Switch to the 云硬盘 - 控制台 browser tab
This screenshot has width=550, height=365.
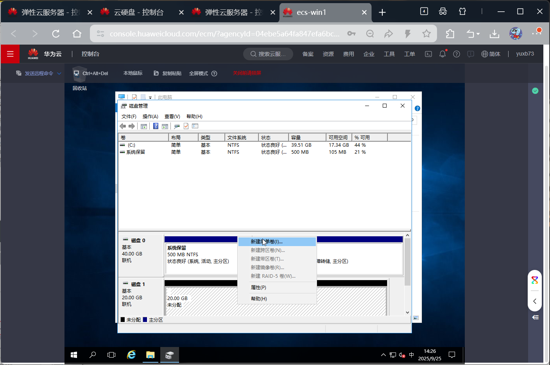click(x=139, y=13)
